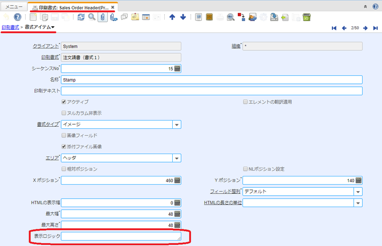382x246 pixels.
Task: Expand the 書式アイテム breadcrumb dropdown
Action: pos(53,27)
